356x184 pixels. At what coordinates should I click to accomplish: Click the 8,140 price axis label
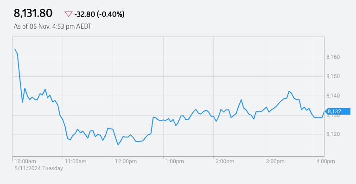coord(333,96)
